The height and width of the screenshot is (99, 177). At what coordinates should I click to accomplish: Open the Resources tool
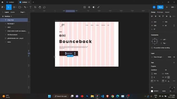(x=35, y=7)
